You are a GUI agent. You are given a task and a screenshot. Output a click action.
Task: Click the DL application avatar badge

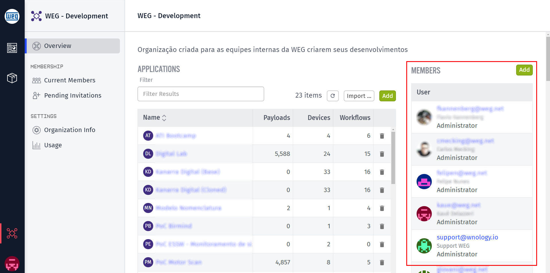tap(148, 154)
